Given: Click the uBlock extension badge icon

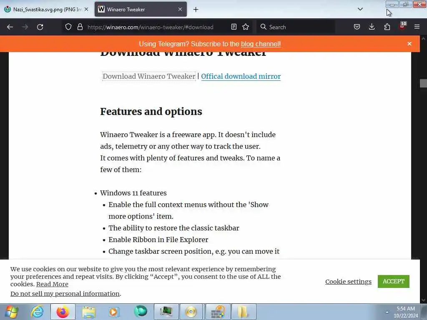Looking at the screenshot, I should pos(402,26).
